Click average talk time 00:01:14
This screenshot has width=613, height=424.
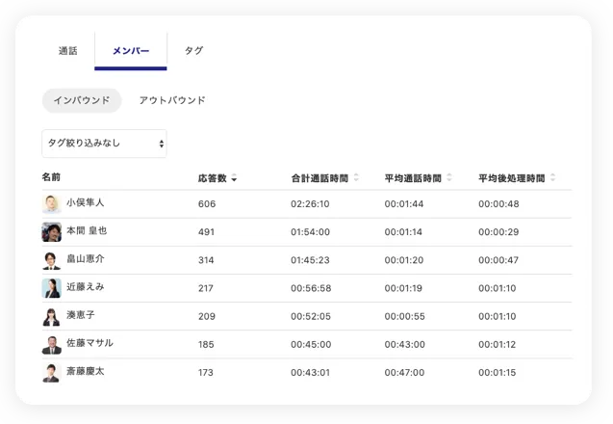tap(403, 232)
